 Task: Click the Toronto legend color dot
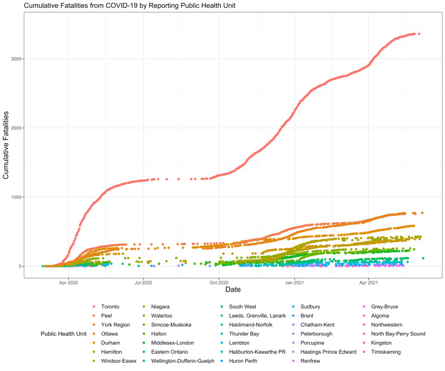click(x=94, y=306)
